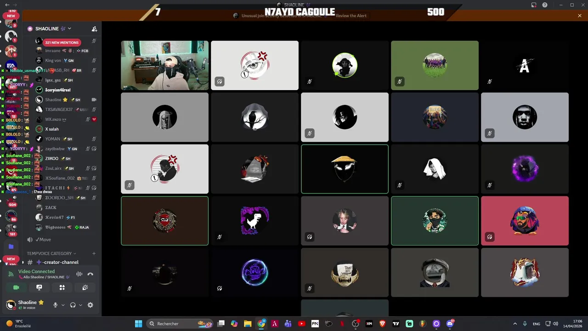Image resolution: width=588 pixels, height=331 pixels.
Task: Open Discord taskbar icon
Action: [450, 324]
